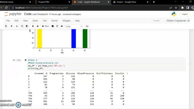Click the Python logo icon

(x=174, y=14)
